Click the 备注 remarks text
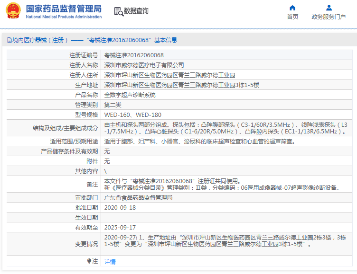Viewport: 357px width, 274px height. [x=222, y=185]
